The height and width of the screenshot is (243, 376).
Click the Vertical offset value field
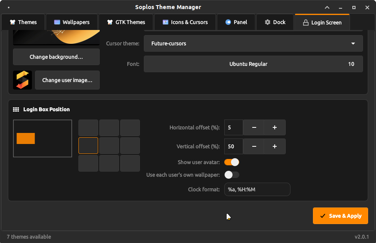click(x=234, y=146)
